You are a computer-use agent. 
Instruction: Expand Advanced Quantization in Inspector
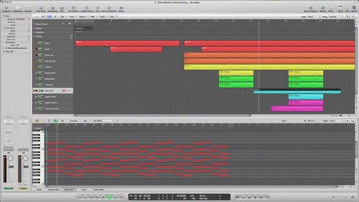pyautogui.click(x=6, y=48)
